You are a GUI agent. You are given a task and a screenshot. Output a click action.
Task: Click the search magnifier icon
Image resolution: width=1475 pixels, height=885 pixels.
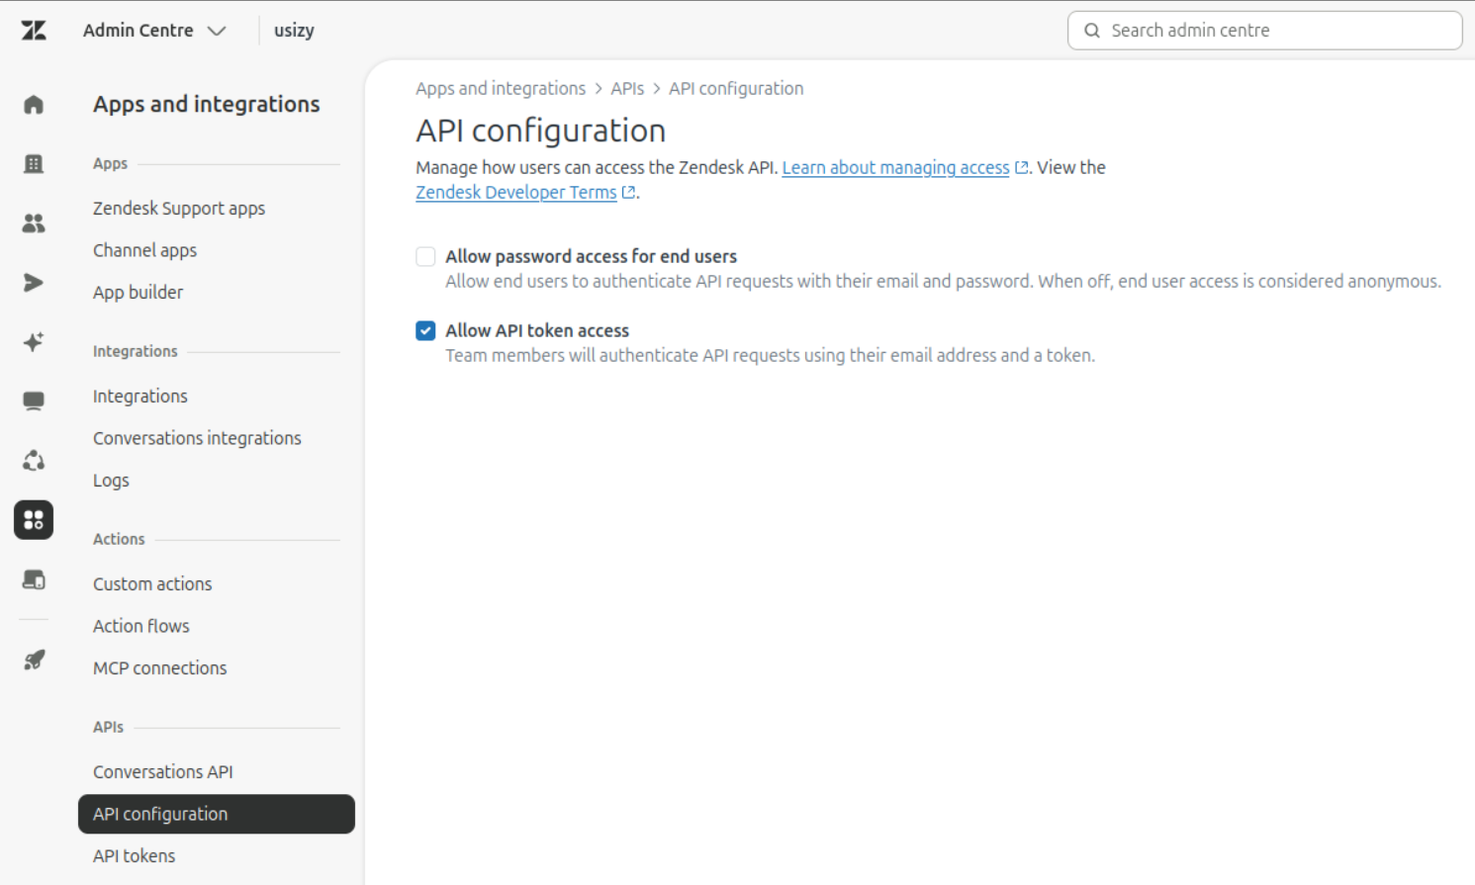point(1092,31)
